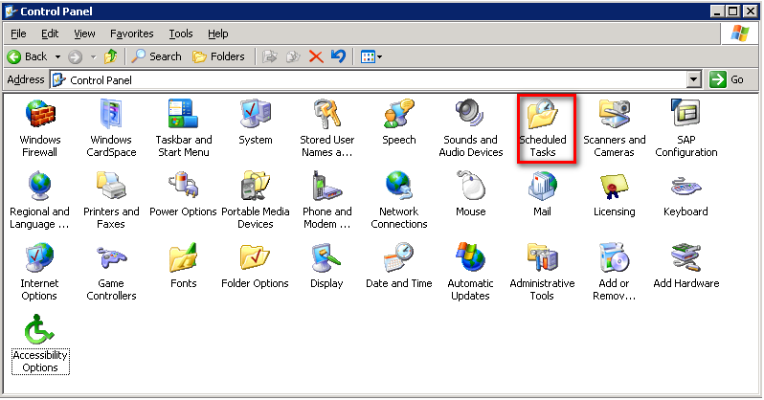This screenshot has width=764, height=400.
Task: Click the Go button
Action: tap(728, 80)
